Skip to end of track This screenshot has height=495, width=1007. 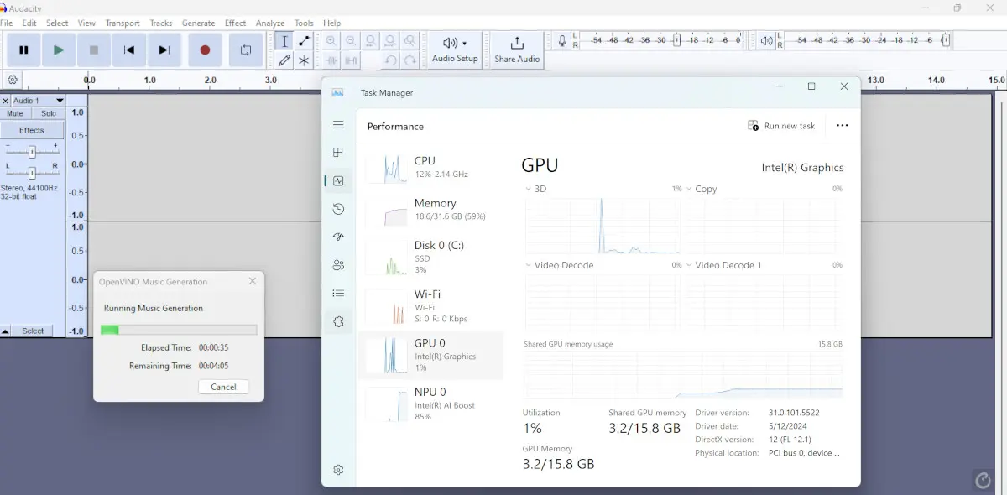164,50
